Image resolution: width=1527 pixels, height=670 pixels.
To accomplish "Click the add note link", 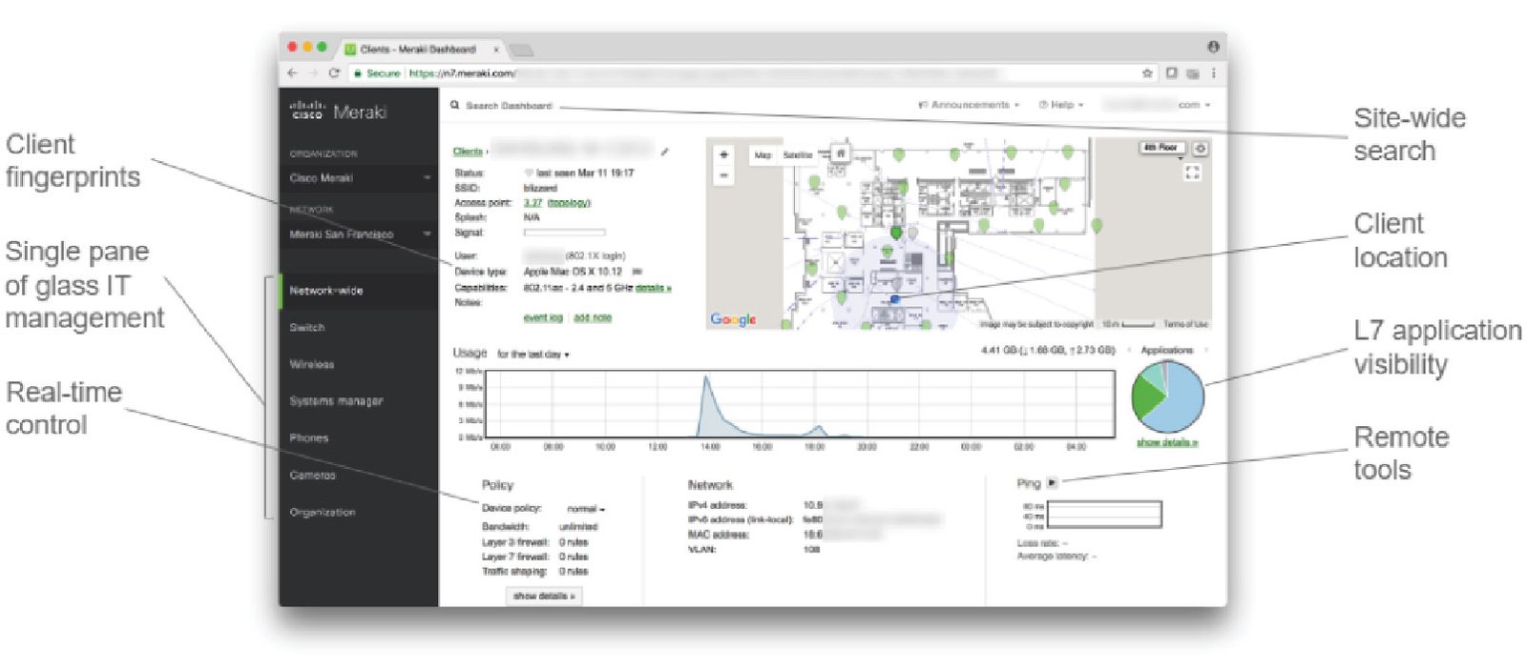I will pyautogui.click(x=593, y=317).
